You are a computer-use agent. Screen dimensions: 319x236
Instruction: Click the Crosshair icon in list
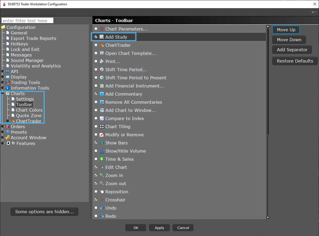click(102, 200)
